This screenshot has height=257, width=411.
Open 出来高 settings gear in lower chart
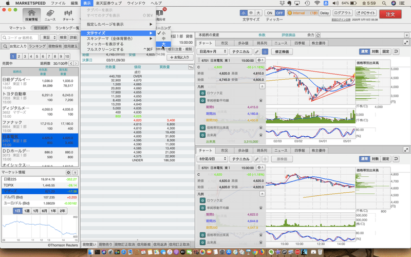tap(202, 242)
